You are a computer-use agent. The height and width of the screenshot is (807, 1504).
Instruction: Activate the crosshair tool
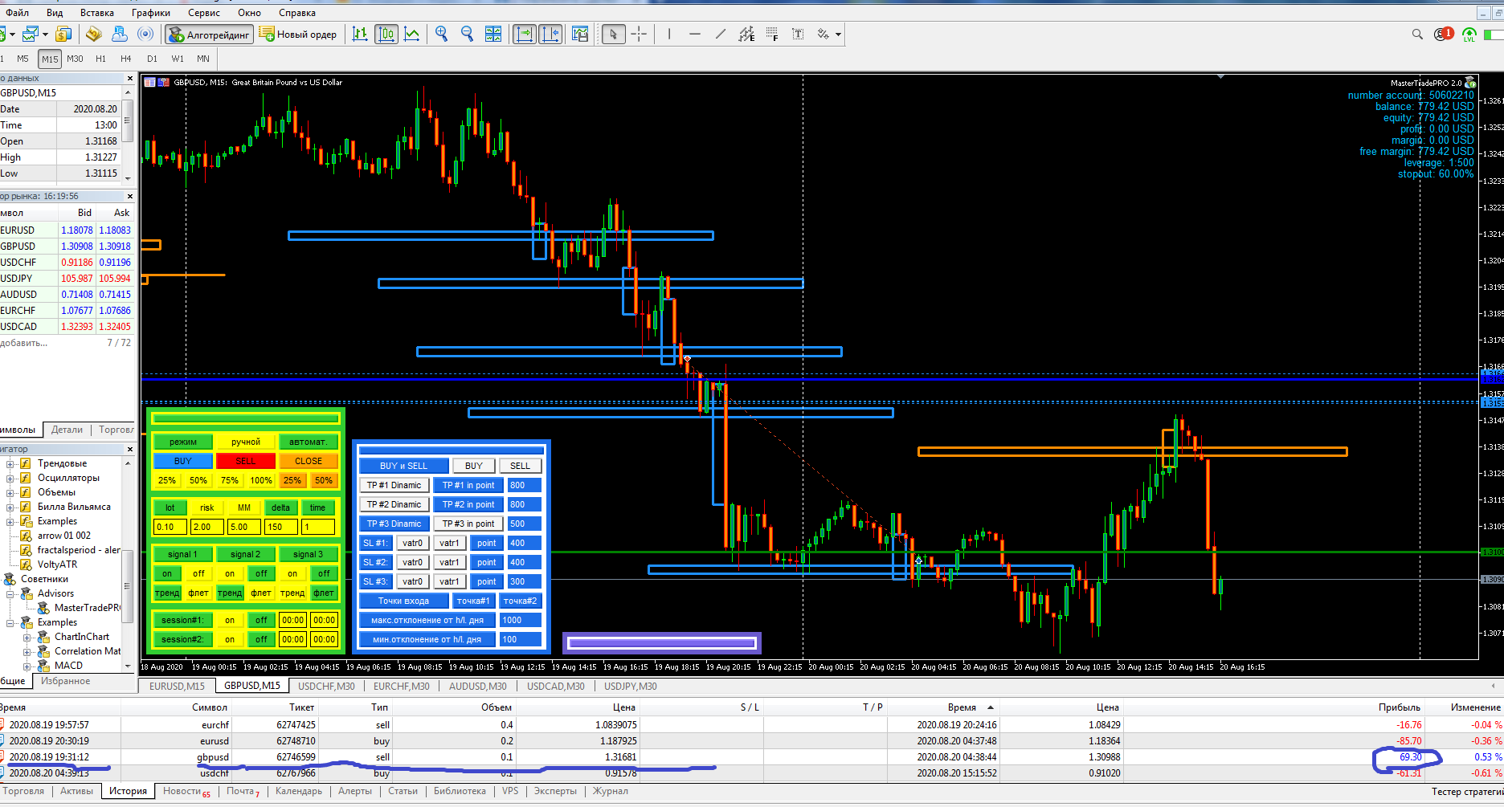click(640, 34)
